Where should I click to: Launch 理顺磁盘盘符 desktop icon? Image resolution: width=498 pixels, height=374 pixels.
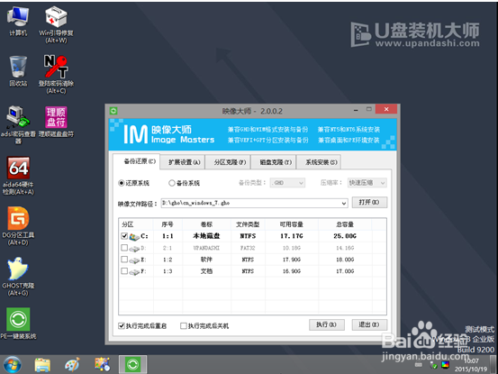point(56,122)
